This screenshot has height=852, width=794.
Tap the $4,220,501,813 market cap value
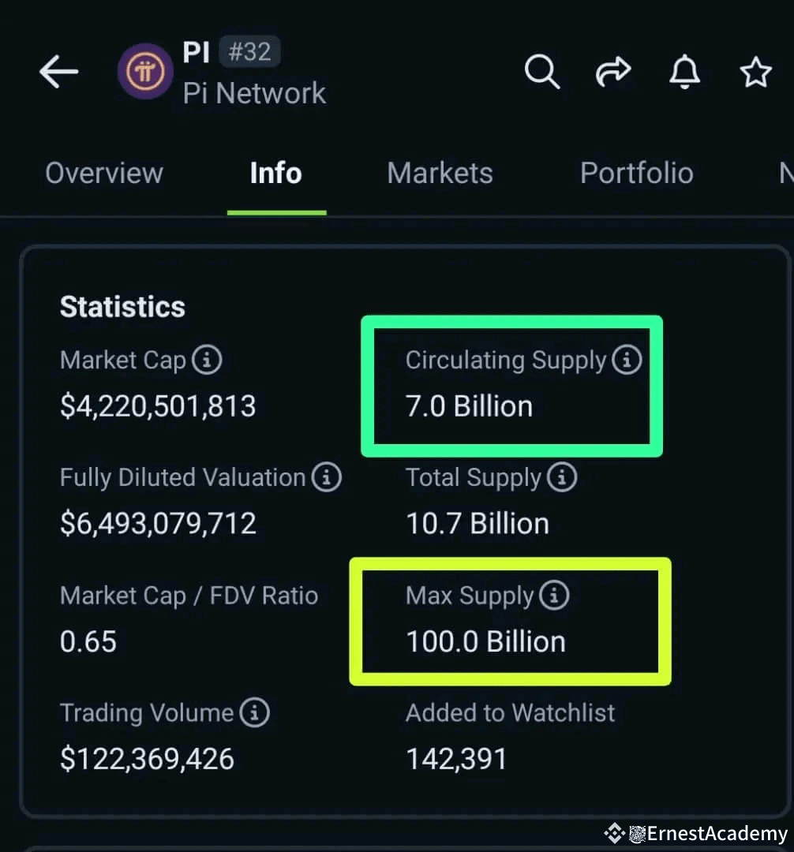[x=158, y=406]
